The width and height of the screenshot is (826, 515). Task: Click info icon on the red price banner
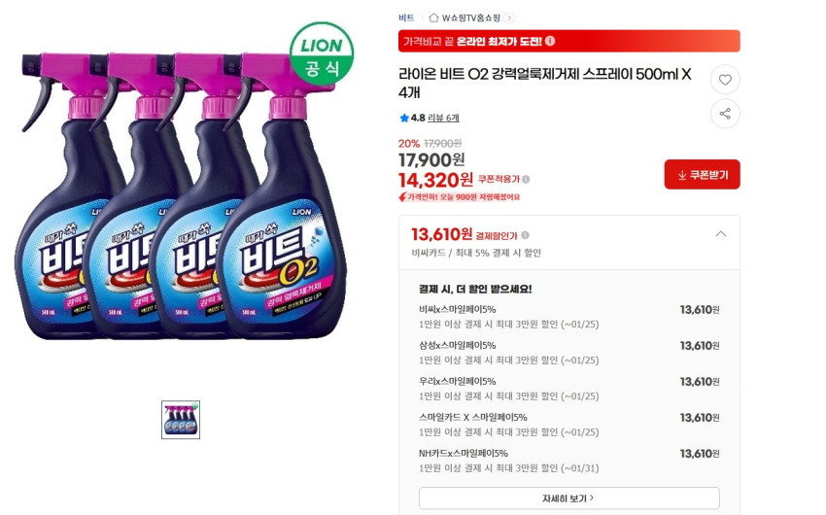[550, 41]
